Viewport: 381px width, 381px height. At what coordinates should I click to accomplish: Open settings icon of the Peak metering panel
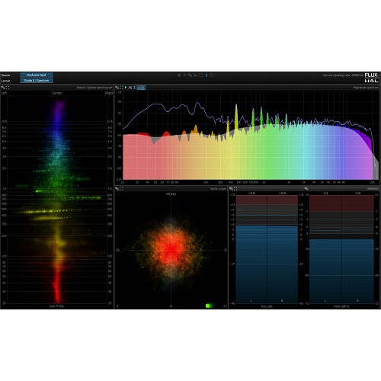[x=306, y=188]
